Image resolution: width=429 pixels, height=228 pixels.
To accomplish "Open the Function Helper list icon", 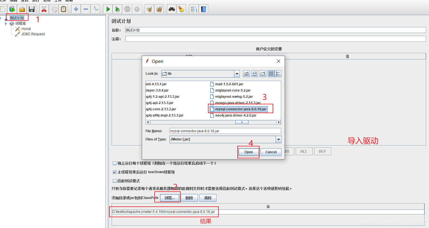I will pos(194,9).
